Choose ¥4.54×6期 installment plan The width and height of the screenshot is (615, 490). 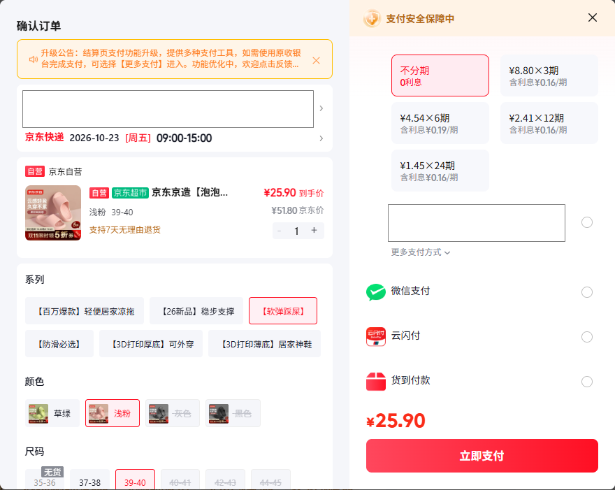440,123
